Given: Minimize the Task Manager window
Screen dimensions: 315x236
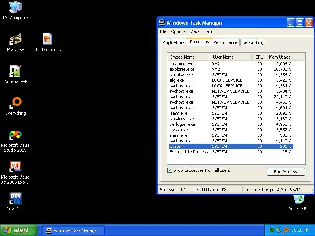Looking at the screenshot, I should tap(291, 23).
